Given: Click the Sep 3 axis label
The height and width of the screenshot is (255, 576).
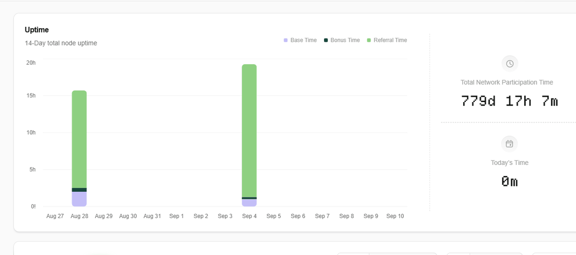Looking at the screenshot, I should point(225,216).
